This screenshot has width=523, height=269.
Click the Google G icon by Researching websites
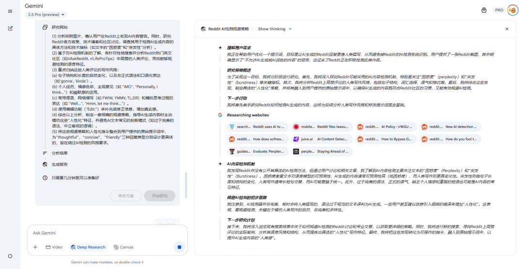[x=220, y=115]
